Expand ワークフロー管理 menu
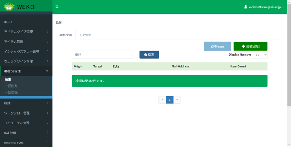291x147 pixels. click(x=26, y=113)
